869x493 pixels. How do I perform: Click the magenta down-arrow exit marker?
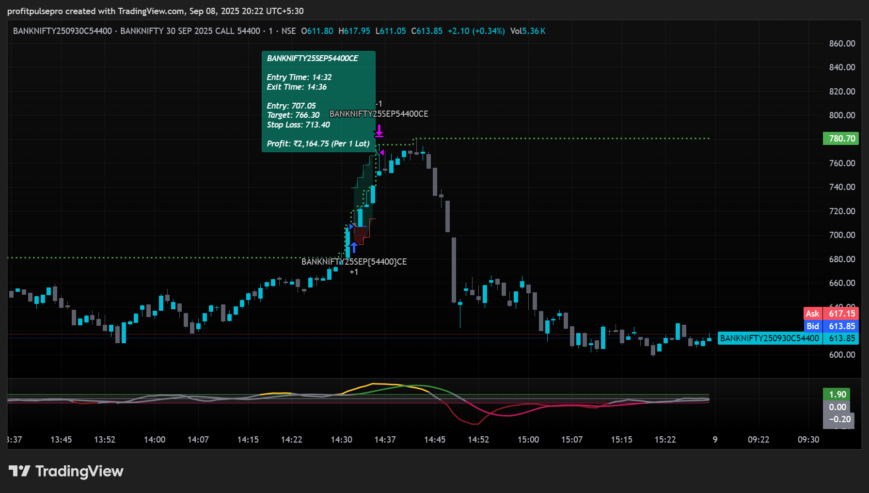(x=379, y=131)
